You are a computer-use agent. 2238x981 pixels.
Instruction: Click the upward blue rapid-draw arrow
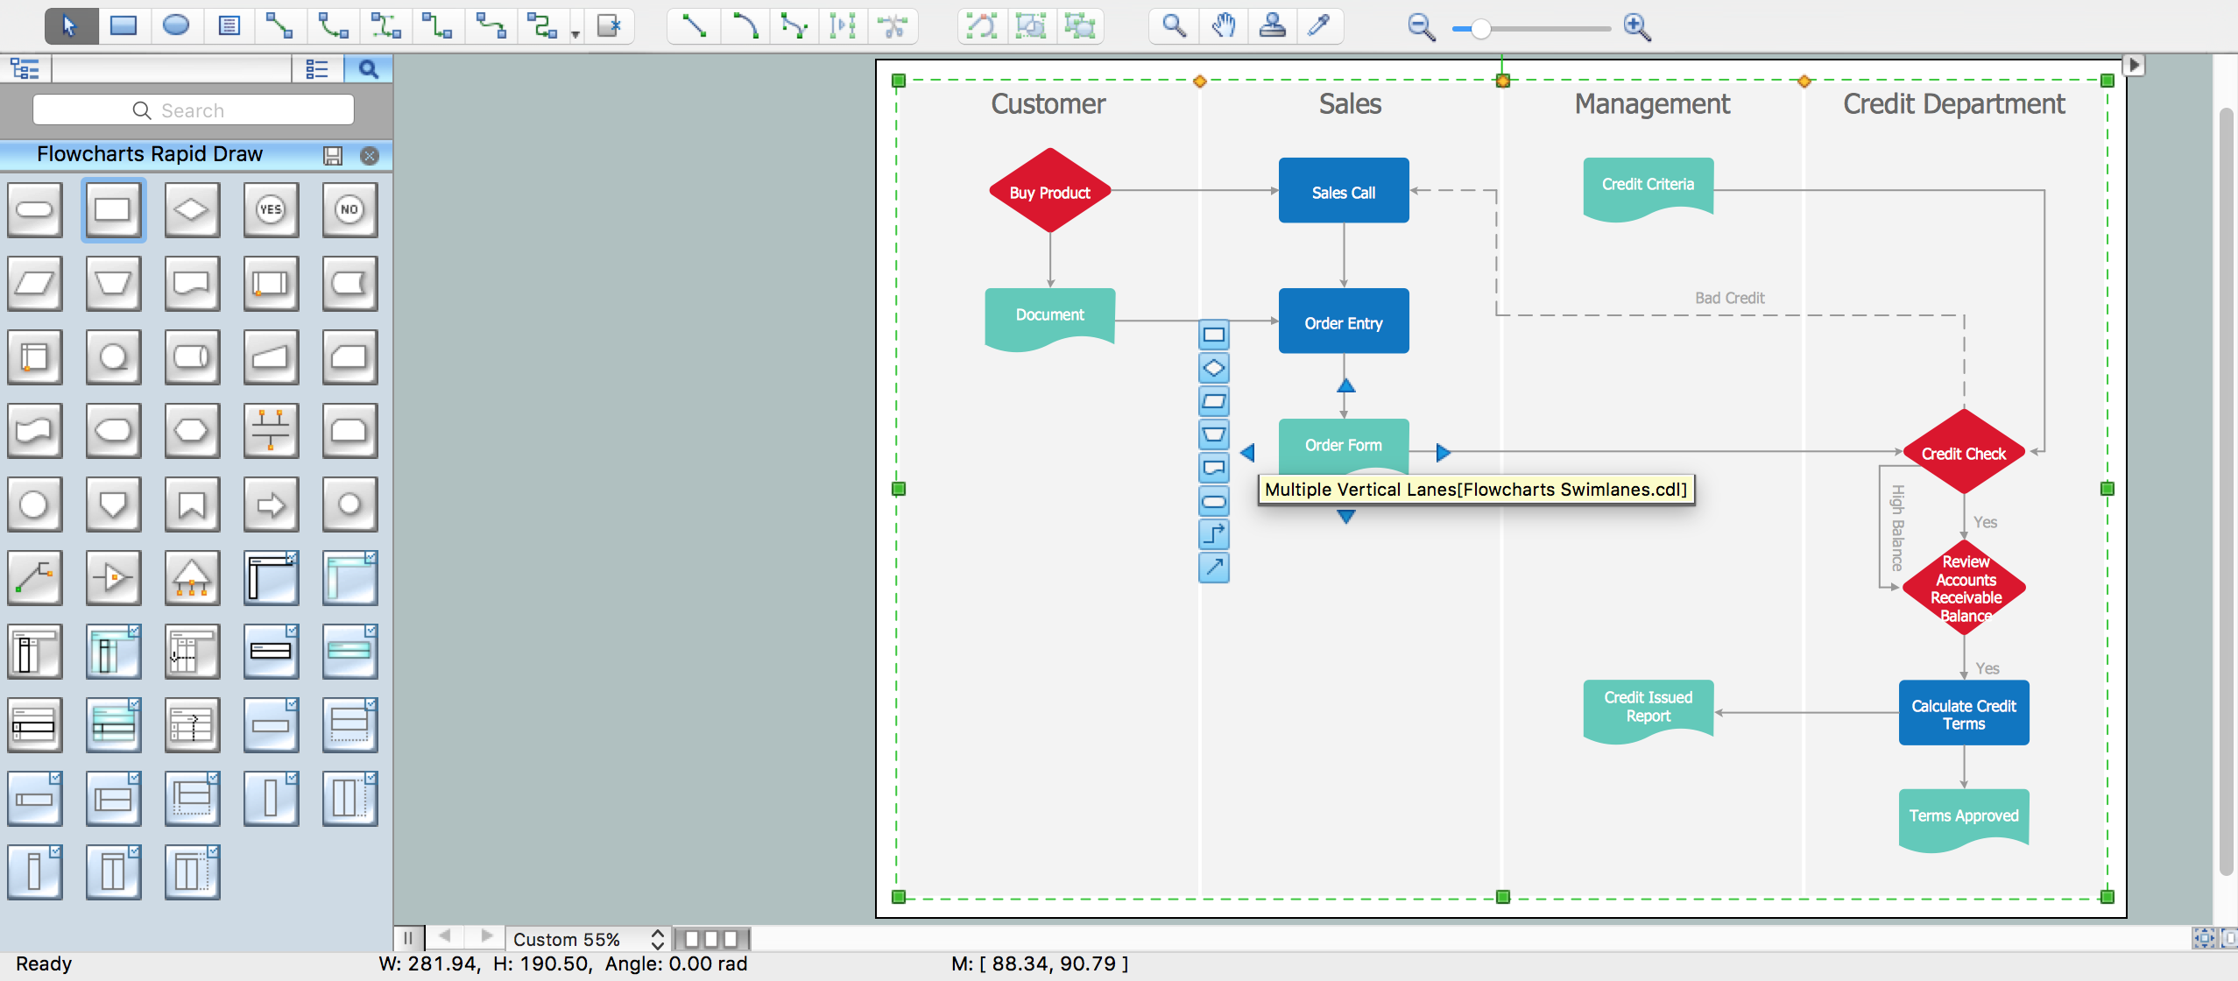(1346, 385)
